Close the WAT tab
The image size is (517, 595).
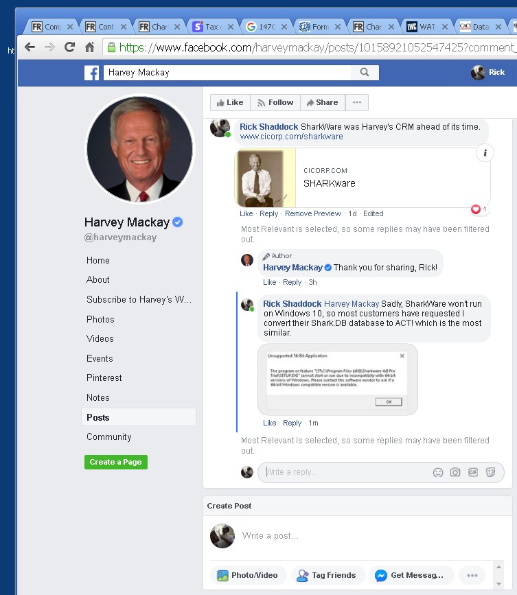(444, 27)
